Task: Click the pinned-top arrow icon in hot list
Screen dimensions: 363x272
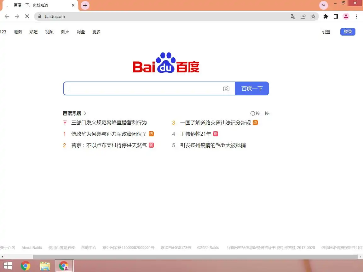Action: (x=65, y=123)
